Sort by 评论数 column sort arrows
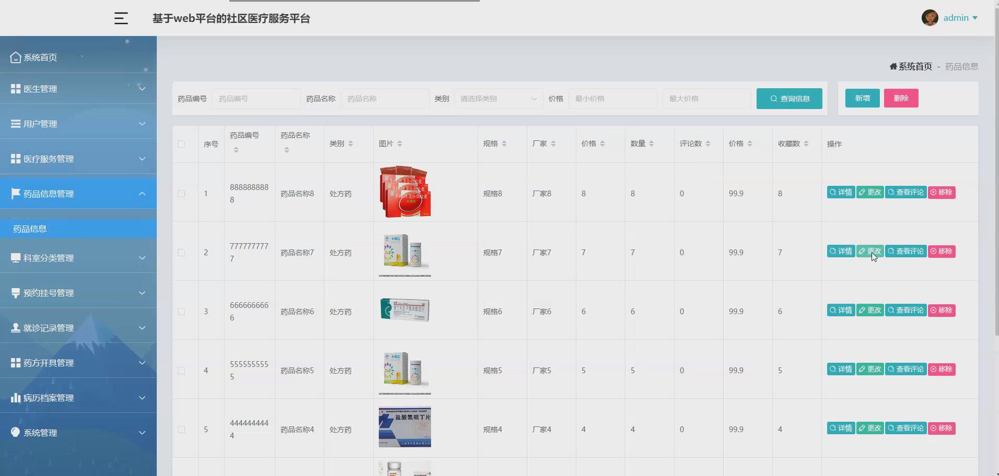This screenshot has width=999, height=476. click(708, 144)
